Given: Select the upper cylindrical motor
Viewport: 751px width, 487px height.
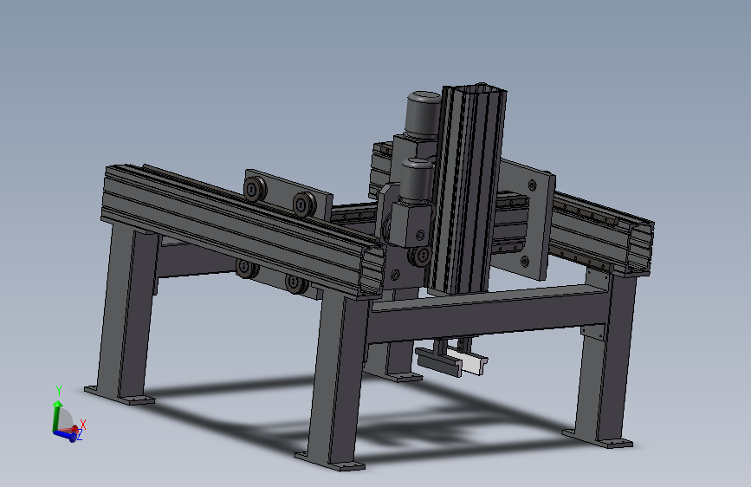Looking at the screenshot, I should (423, 114).
